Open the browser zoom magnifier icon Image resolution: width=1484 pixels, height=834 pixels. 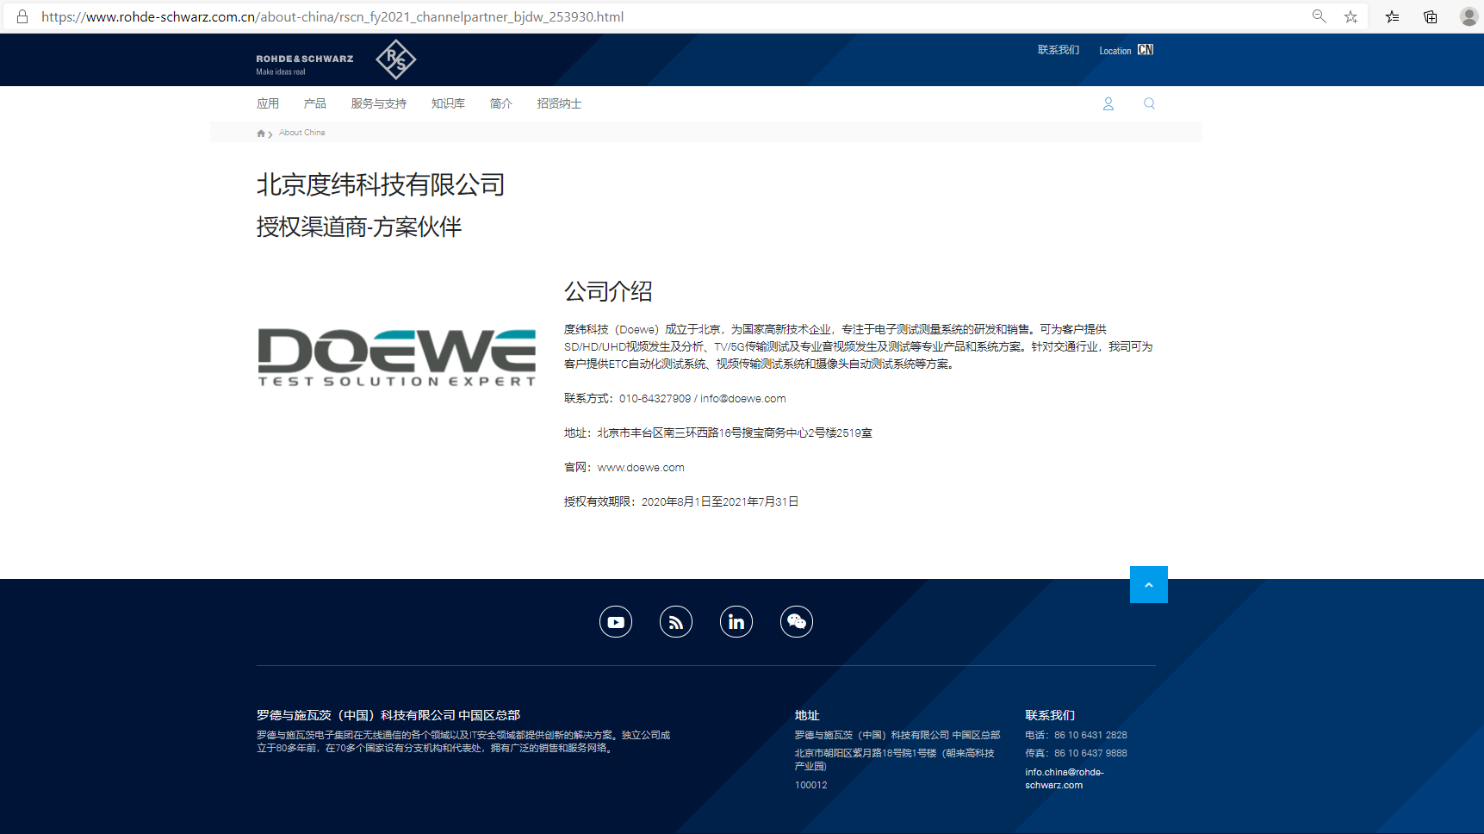pyautogui.click(x=1319, y=16)
